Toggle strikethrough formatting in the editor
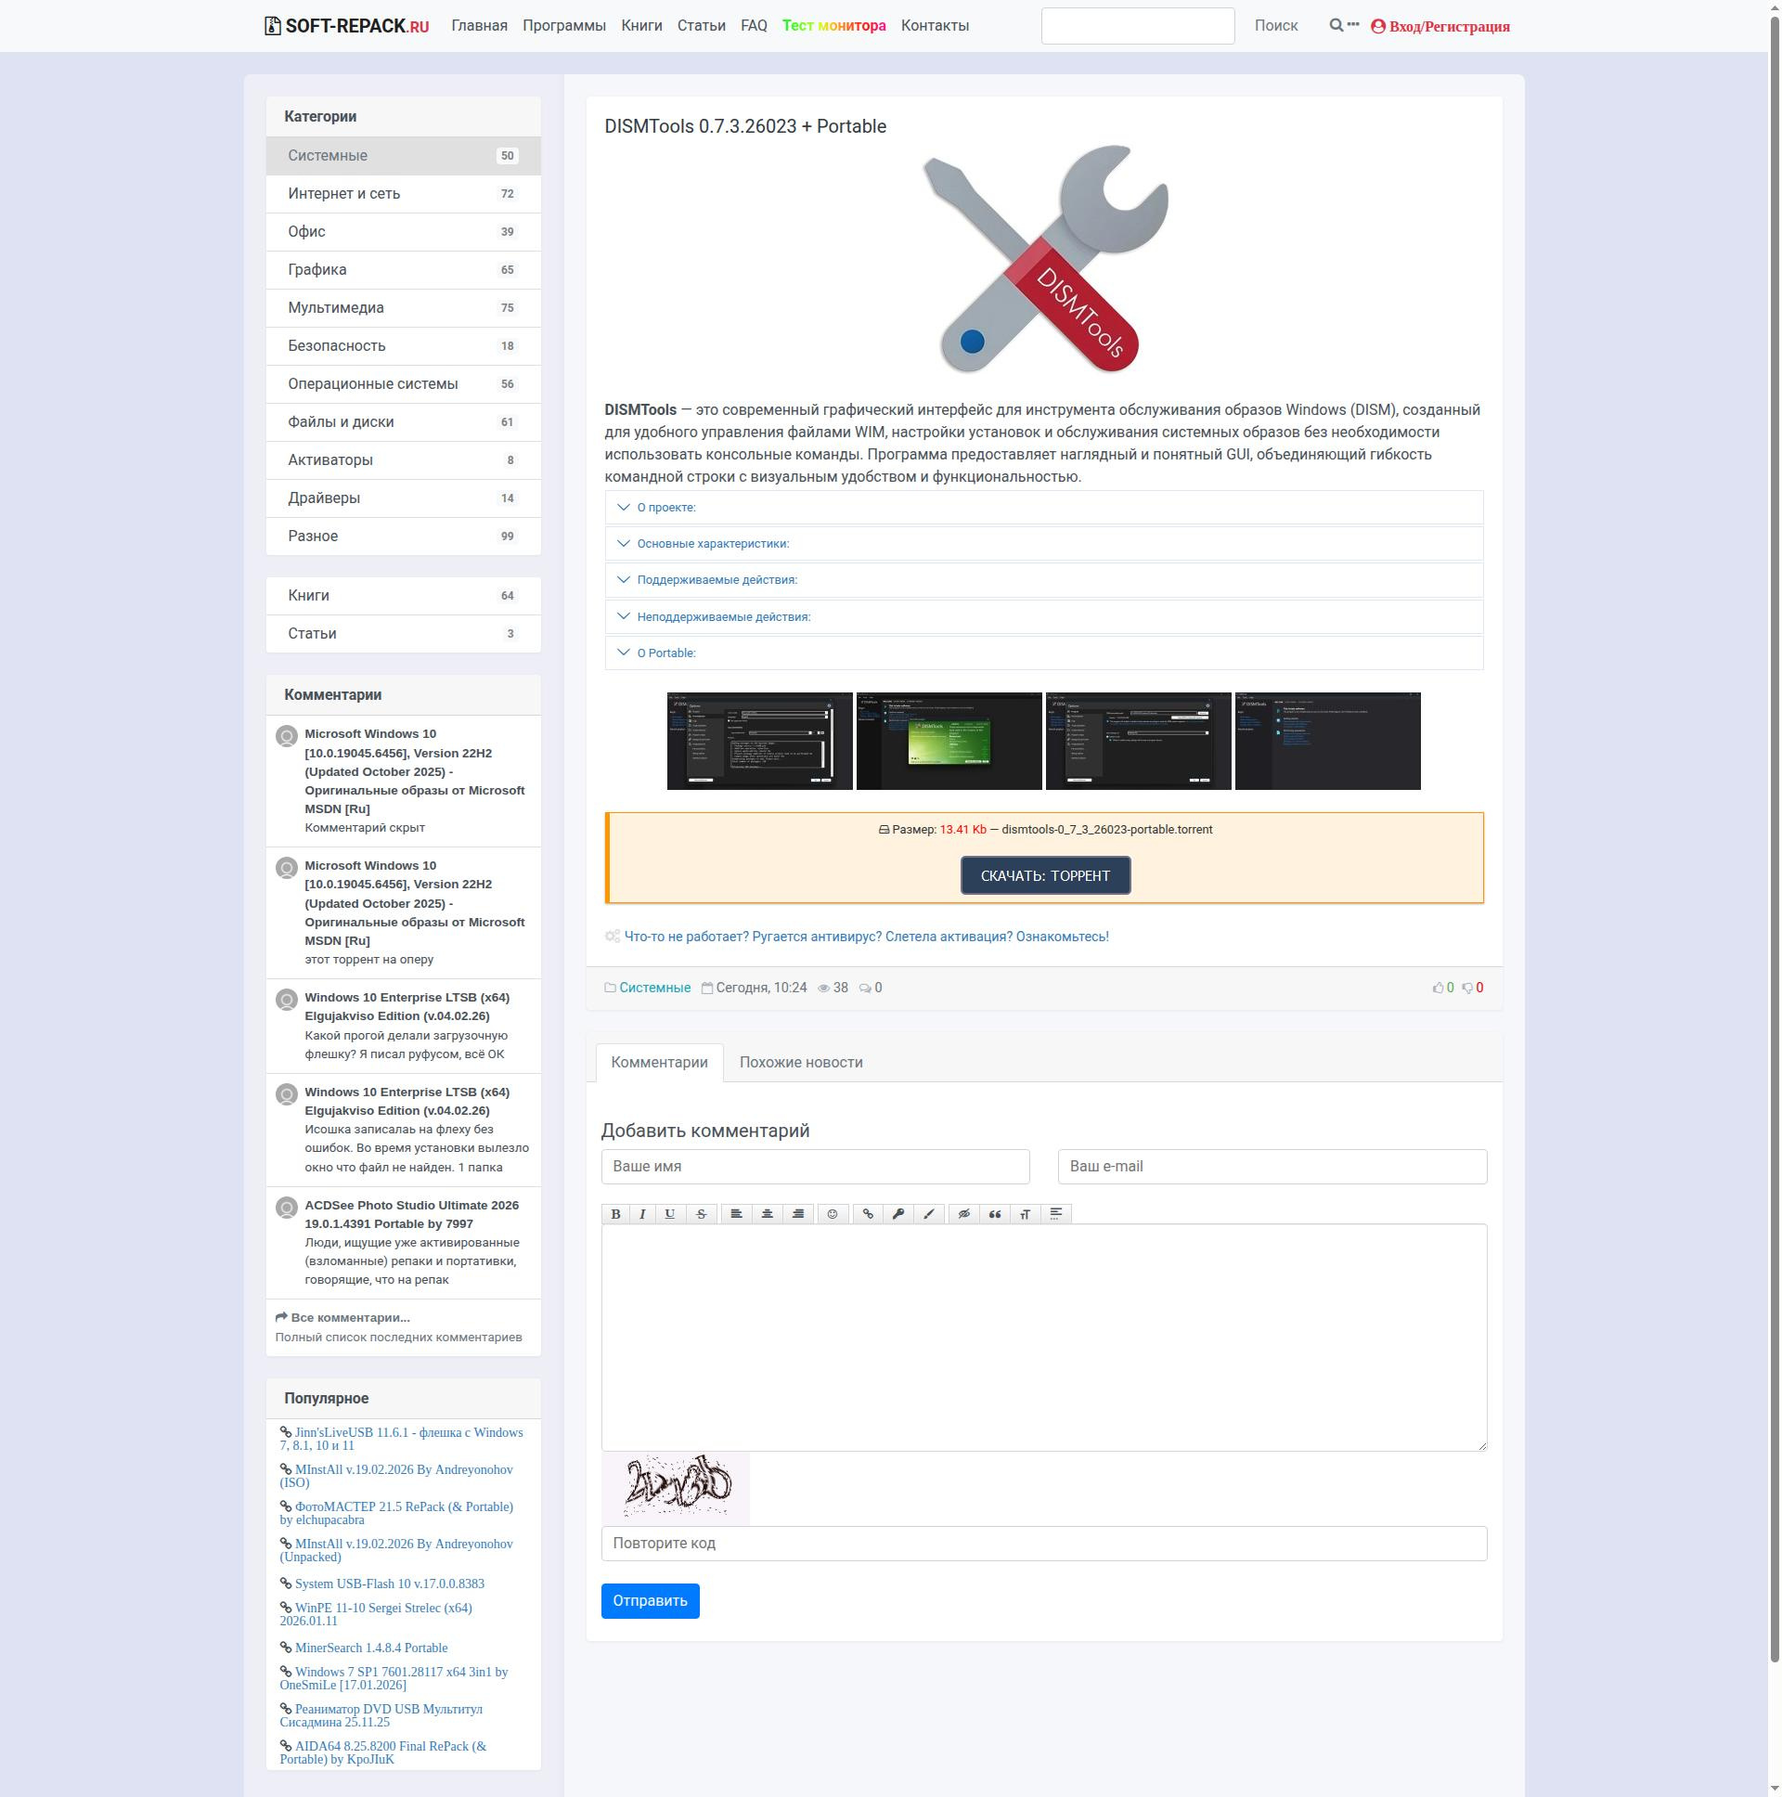This screenshot has width=1782, height=1797. click(x=702, y=1214)
